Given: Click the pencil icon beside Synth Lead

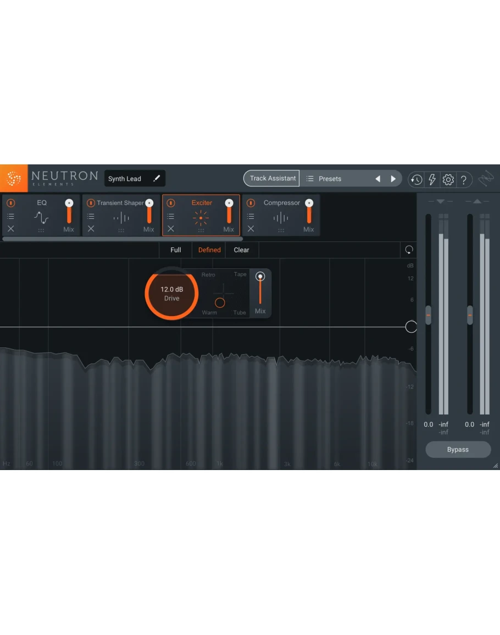Looking at the screenshot, I should point(157,179).
